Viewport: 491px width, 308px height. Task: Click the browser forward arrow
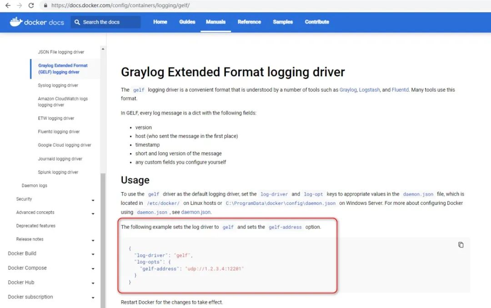click(x=20, y=5)
